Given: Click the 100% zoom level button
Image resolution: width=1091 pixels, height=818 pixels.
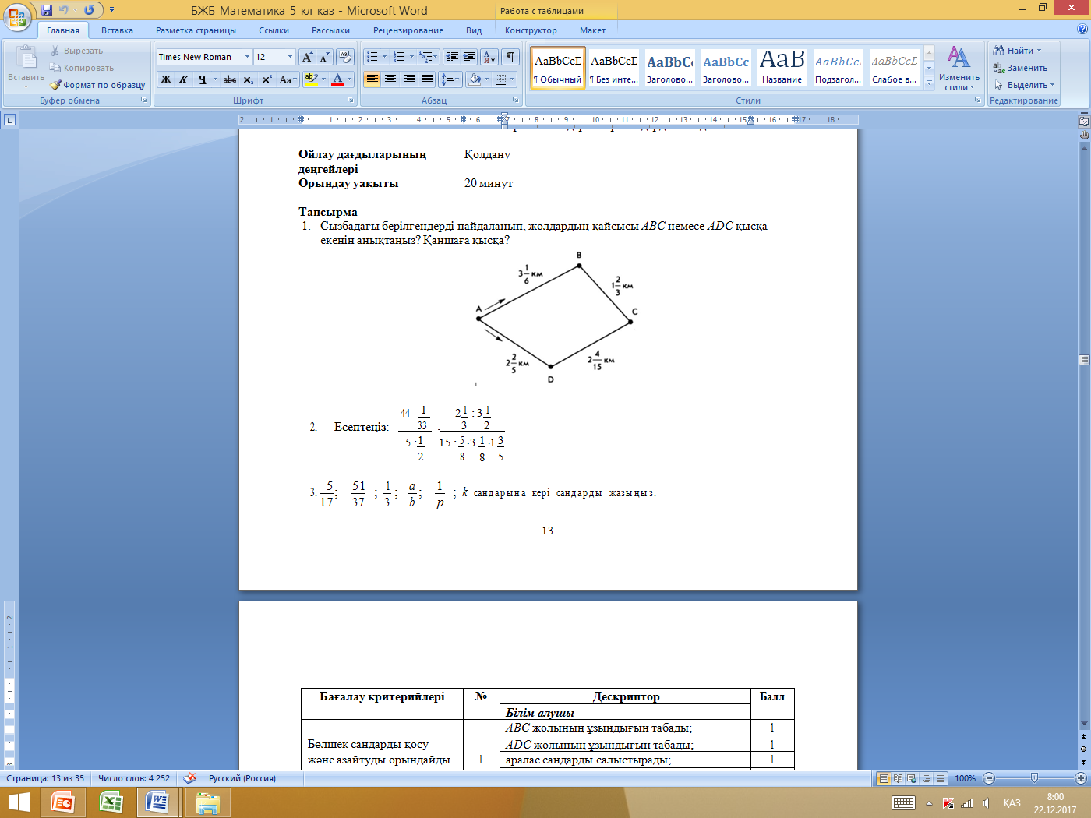Looking at the screenshot, I should (965, 778).
